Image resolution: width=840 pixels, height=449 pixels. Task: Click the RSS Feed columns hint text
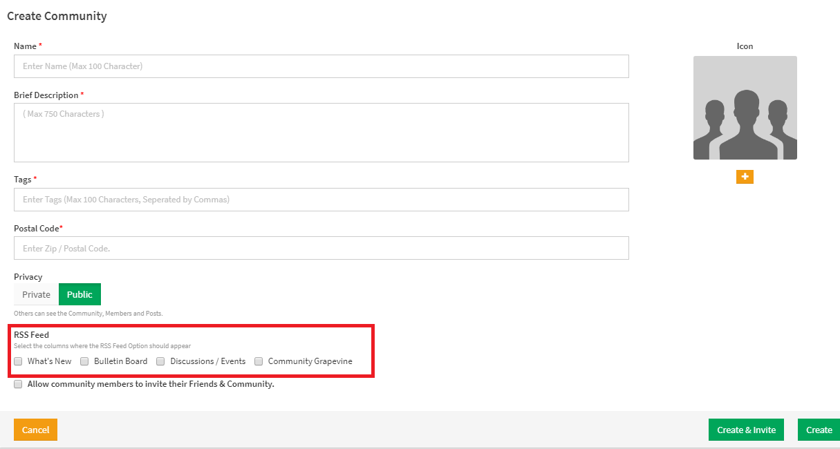pos(102,346)
